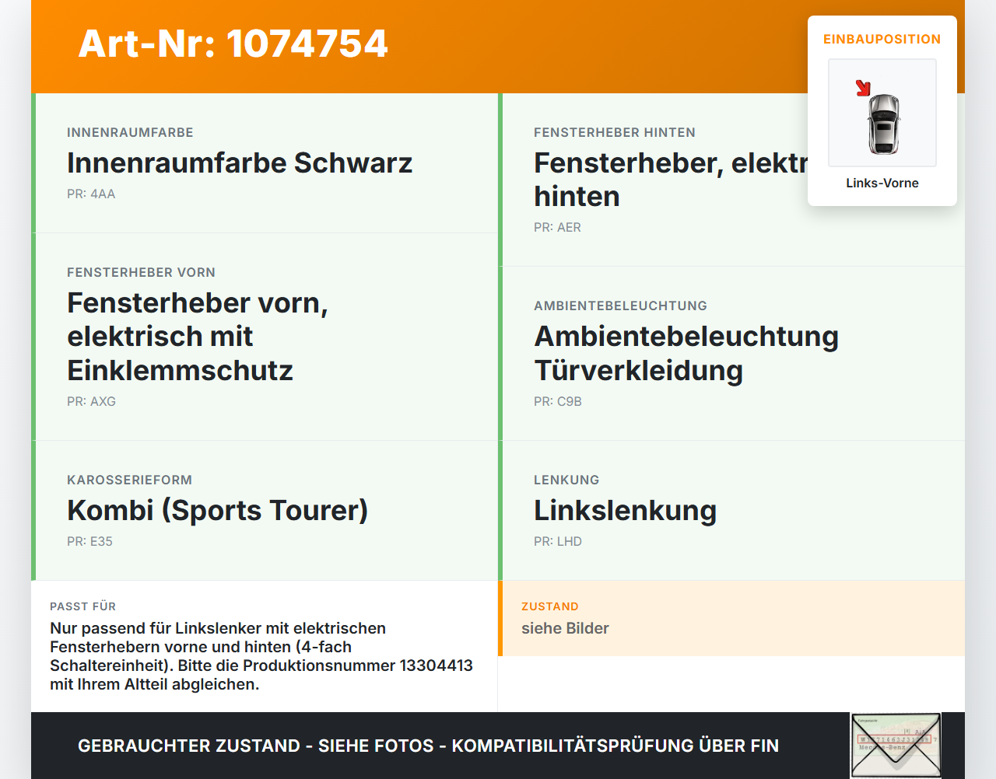Click the siehe Bilder condition text
Screen dimensions: 996x779
point(565,628)
